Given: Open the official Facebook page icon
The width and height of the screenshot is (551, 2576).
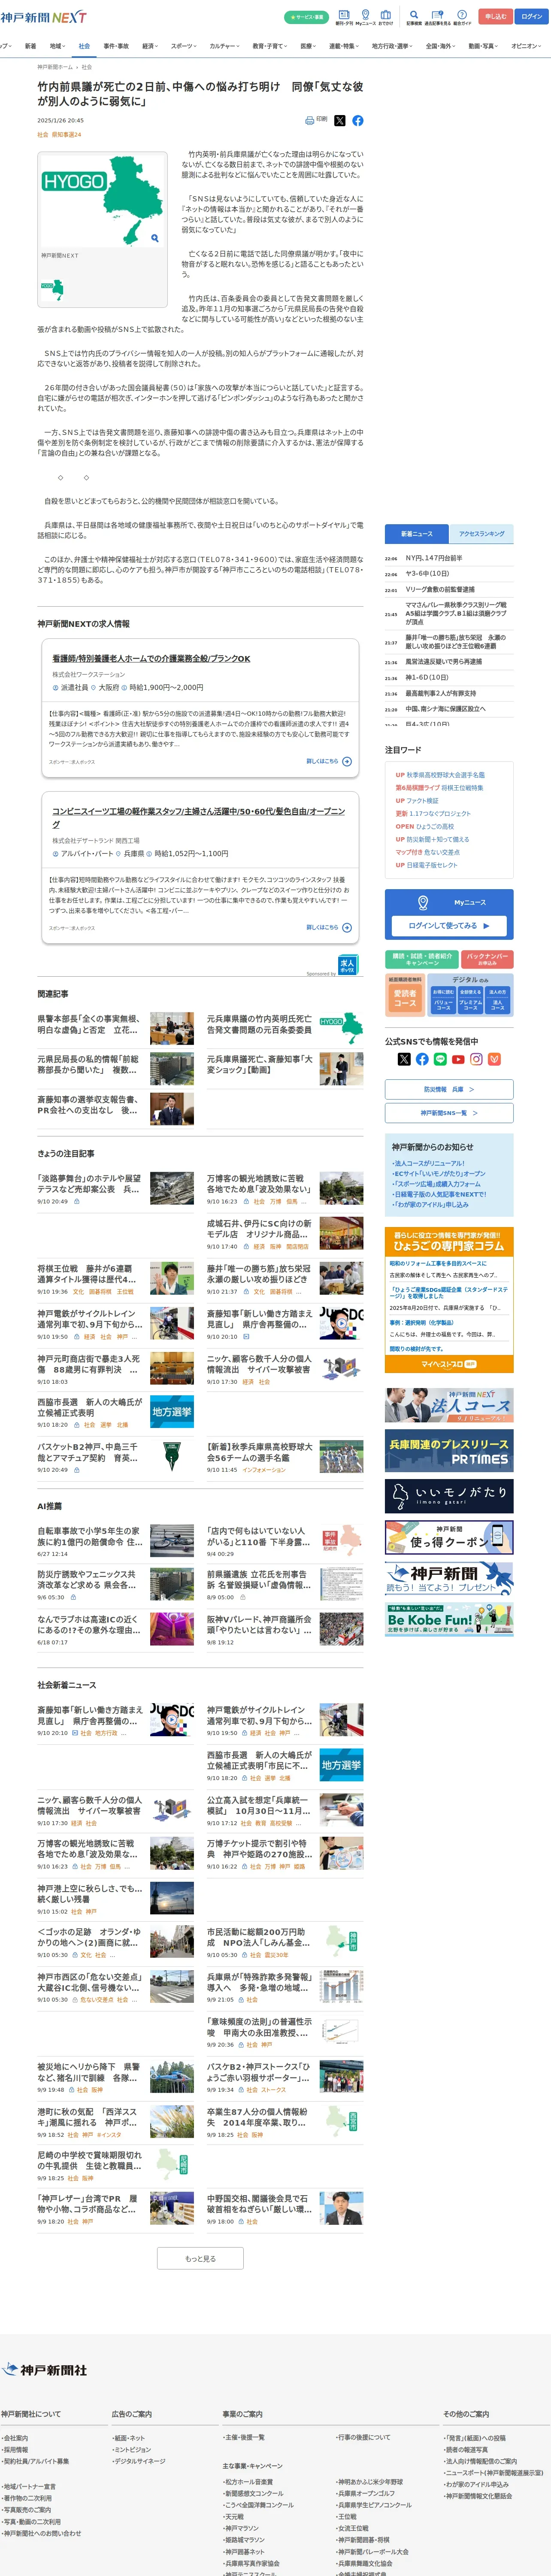Looking at the screenshot, I should point(422,1059).
